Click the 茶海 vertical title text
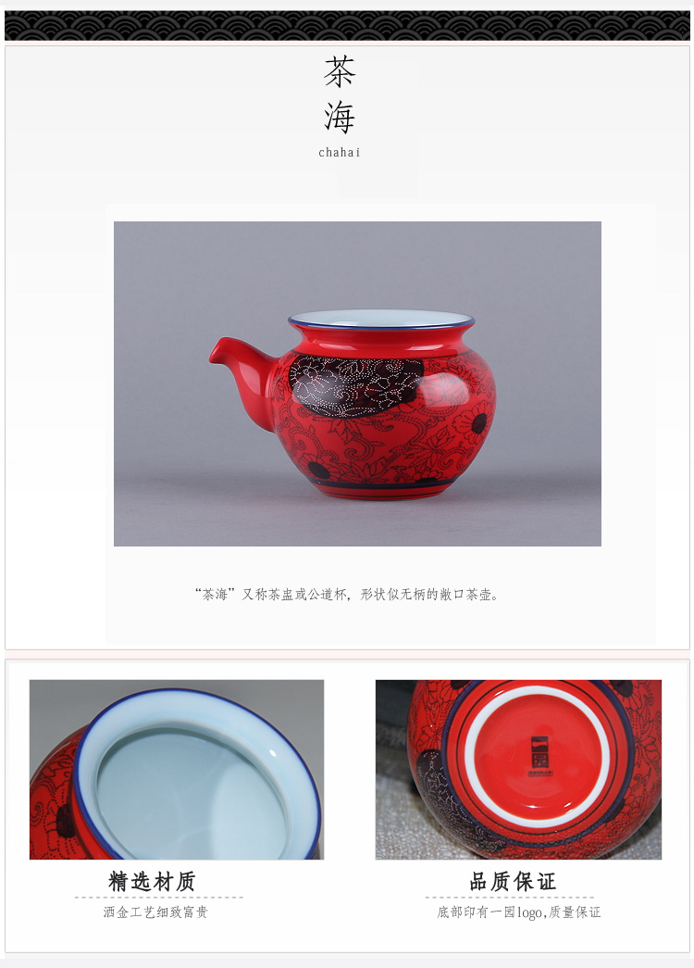Image resolution: width=694 pixels, height=968 pixels. pyautogui.click(x=340, y=94)
